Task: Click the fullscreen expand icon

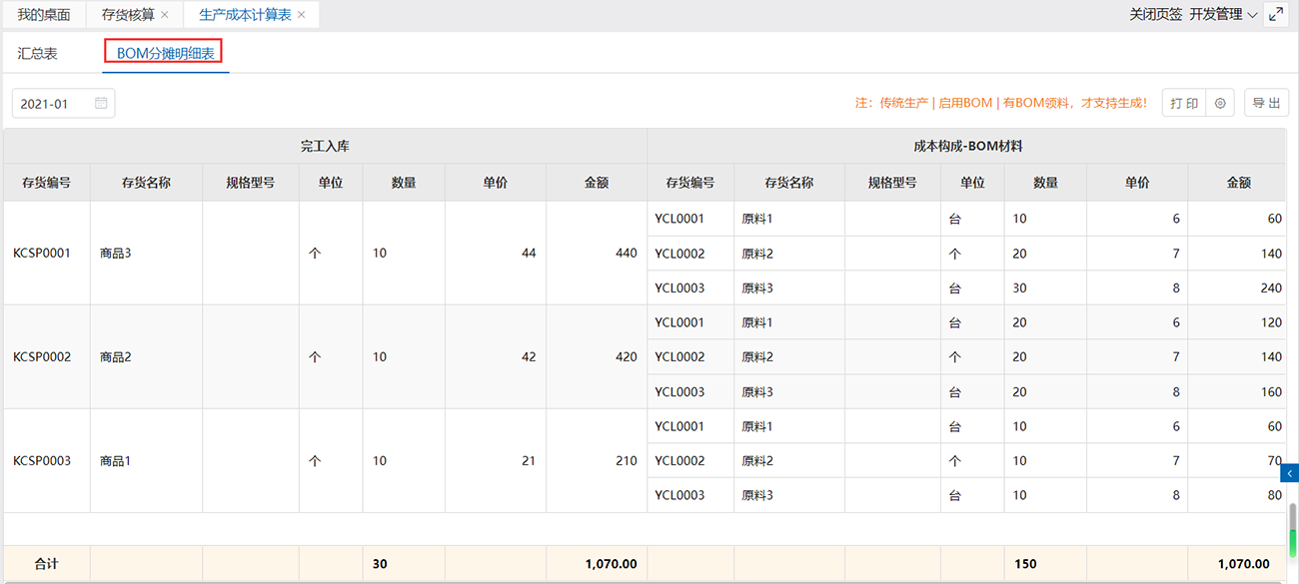Action: pyautogui.click(x=1276, y=14)
